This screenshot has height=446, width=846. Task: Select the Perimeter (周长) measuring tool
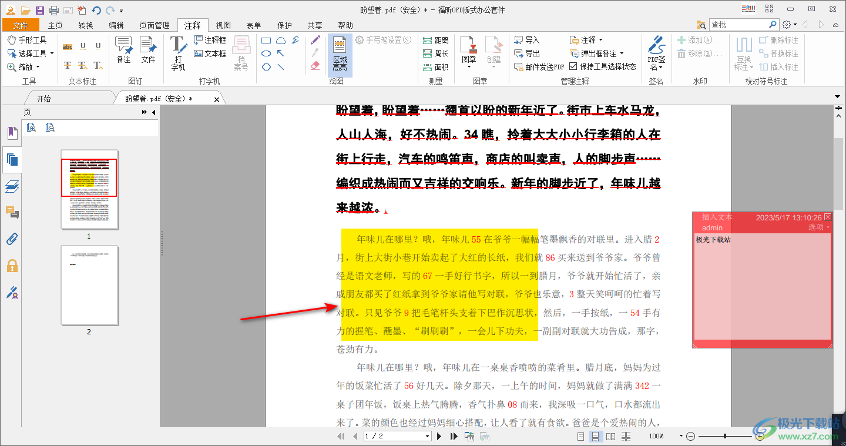pyautogui.click(x=436, y=53)
